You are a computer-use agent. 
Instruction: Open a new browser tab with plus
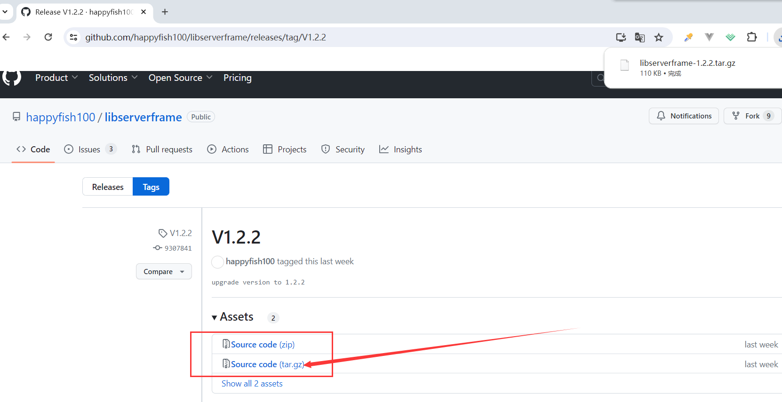click(165, 12)
